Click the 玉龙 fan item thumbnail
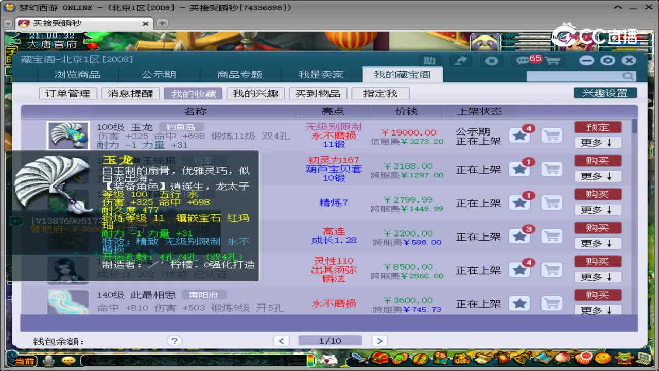Screen dimensions: 659x371 point(68,136)
